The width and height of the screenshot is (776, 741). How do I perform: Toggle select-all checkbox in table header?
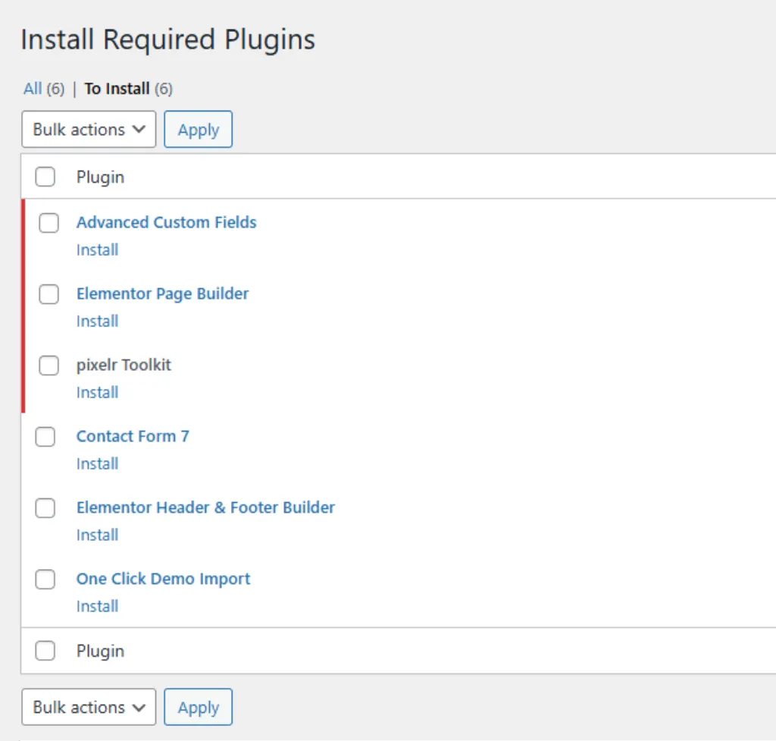(x=45, y=177)
